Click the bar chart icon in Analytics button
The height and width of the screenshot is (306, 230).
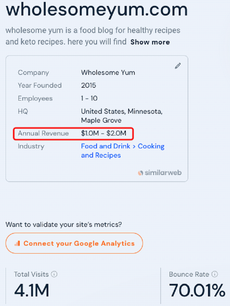(x=17, y=243)
